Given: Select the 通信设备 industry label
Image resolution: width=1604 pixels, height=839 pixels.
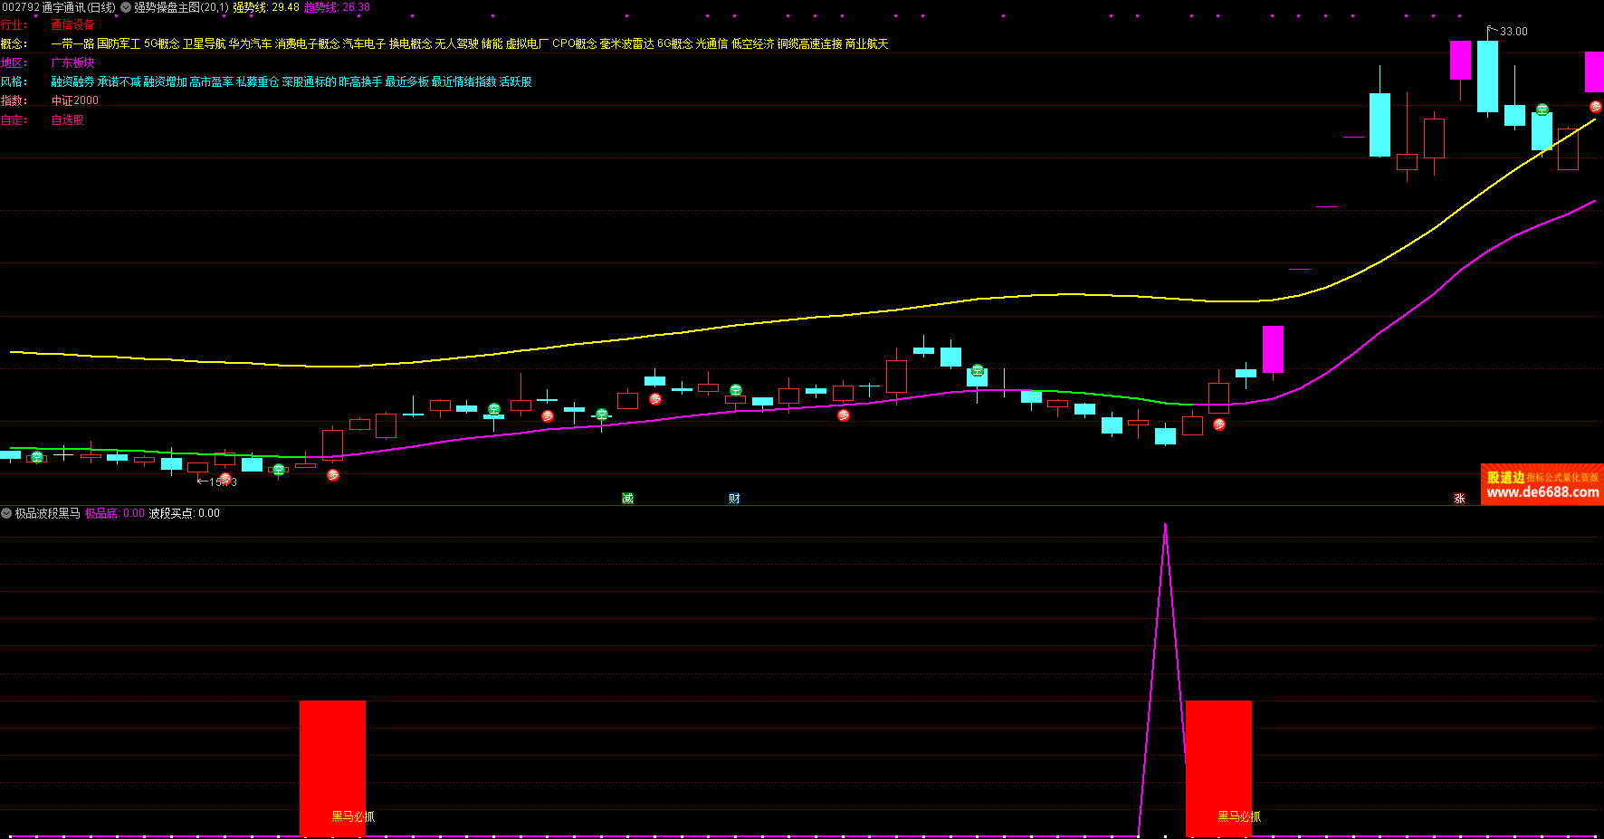Looking at the screenshot, I should pyautogui.click(x=72, y=25).
